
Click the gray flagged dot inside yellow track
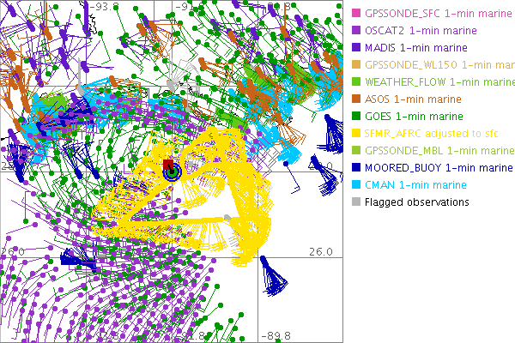(226, 217)
